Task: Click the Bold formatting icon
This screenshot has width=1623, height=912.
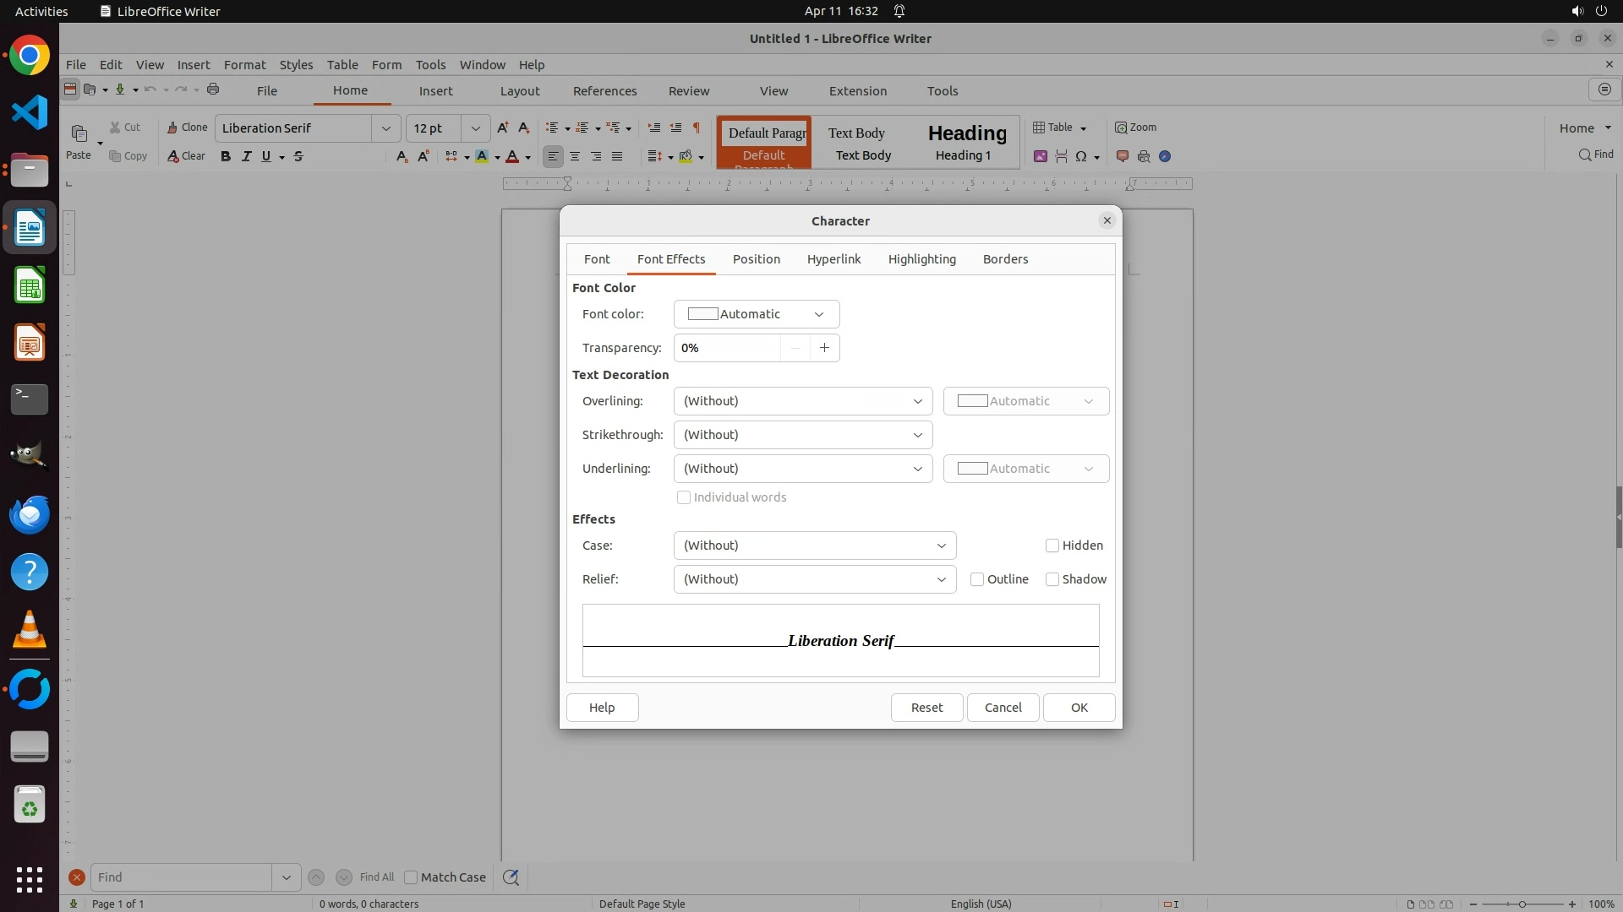Action: (x=226, y=156)
